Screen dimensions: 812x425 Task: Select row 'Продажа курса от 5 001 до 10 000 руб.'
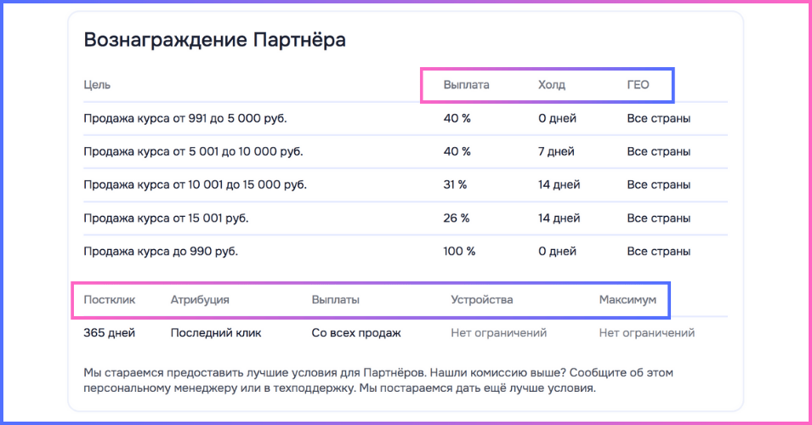[x=406, y=151]
